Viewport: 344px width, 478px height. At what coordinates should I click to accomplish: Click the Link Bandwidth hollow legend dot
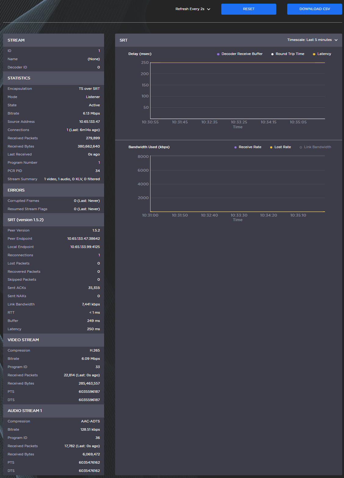coord(301,147)
